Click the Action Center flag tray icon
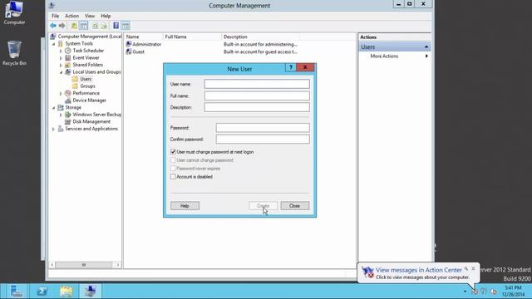This screenshot has height=299, width=532. pos(475,292)
